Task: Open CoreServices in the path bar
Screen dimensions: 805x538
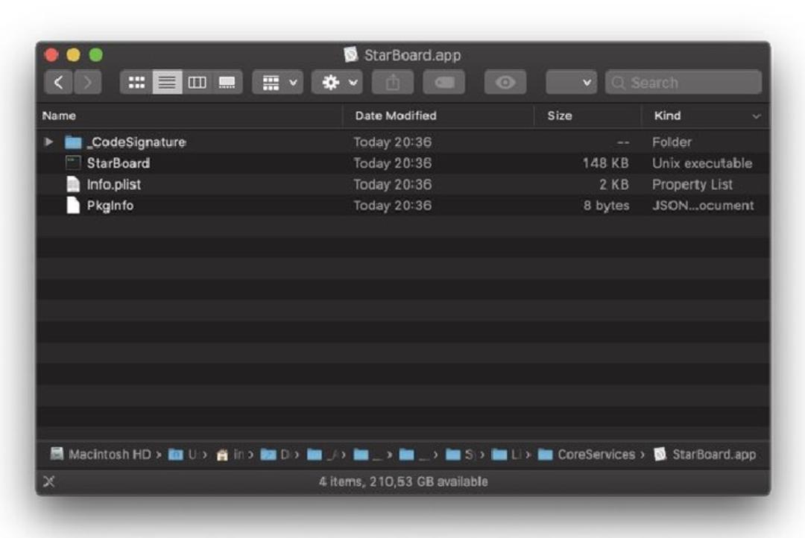Action: click(x=587, y=455)
